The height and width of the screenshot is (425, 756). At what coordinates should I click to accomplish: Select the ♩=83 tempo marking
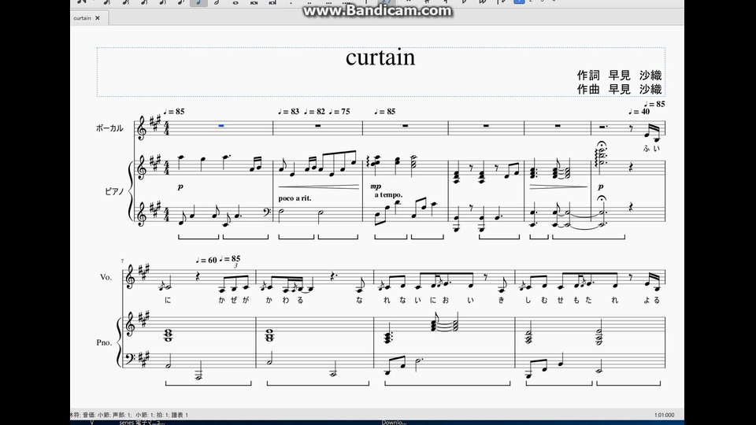pyautogui.click(x=289, y=111)
